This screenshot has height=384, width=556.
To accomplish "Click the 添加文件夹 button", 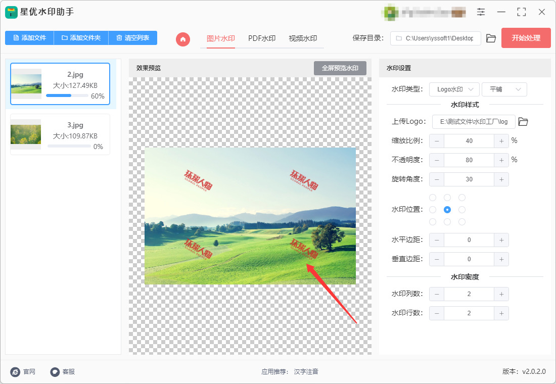I will (x=81, y=38).
